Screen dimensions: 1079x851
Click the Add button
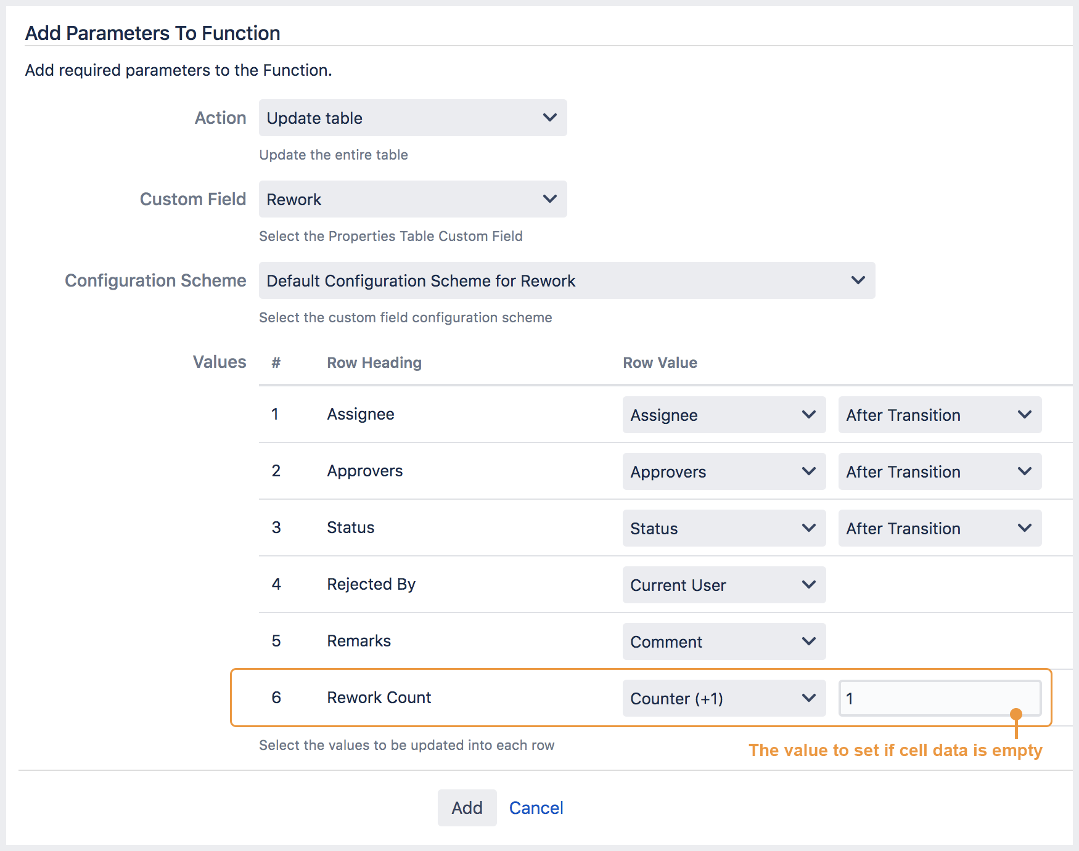click(467, 808)
